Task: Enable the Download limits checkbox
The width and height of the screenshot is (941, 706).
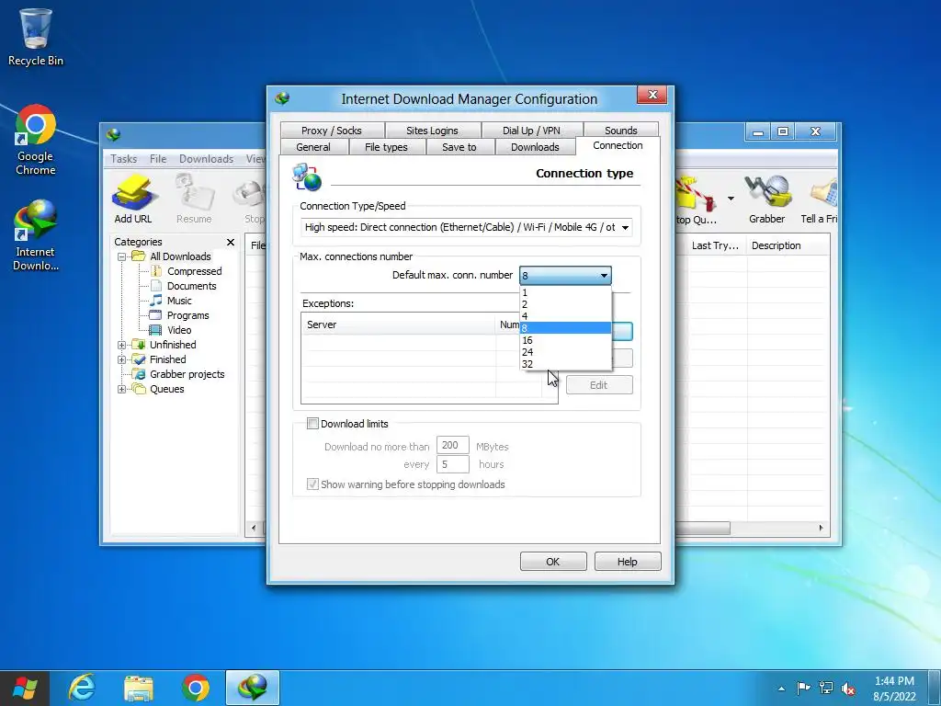Action: point(312,424)
